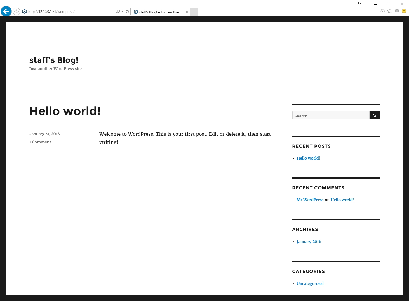Open the "Hello world!" post heading
Screen dimensions: 409x301
click(x=65, y=111)
